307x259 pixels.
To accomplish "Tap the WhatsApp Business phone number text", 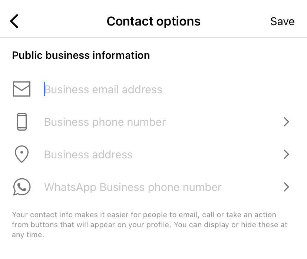I will pyautogui.click(x=133, y=187).
